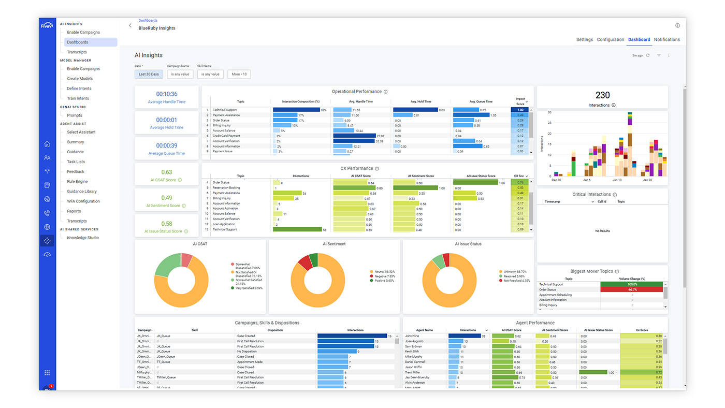The image size is (725, 408).
Task: Select Guidance Library under Agent Assist
Action: [x=82, y=192]
